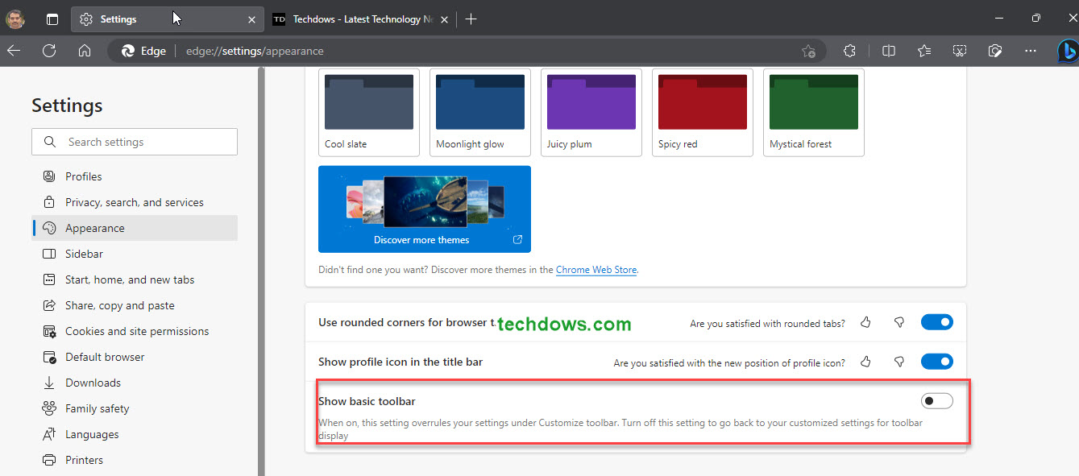1079x476 pixels.
Task: Click the Refresh page icon
Action: [49, 50]
